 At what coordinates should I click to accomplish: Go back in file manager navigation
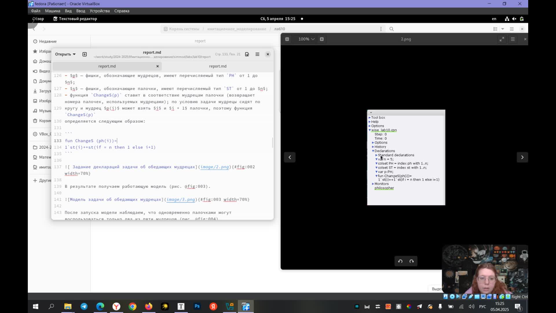click(x=34, y=29)
